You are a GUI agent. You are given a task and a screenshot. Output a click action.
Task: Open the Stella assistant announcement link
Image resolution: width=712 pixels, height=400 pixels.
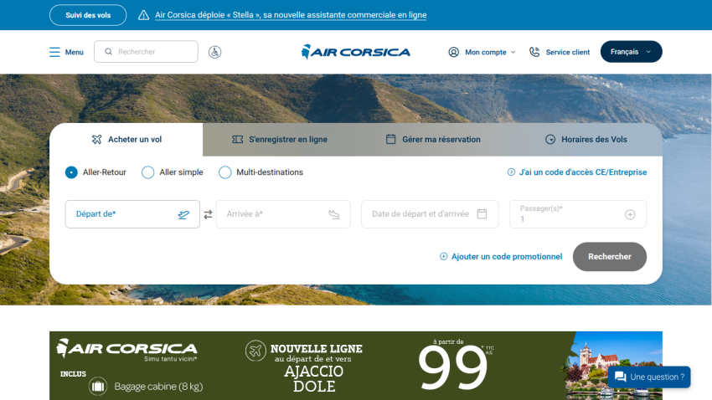pos(291,15)
